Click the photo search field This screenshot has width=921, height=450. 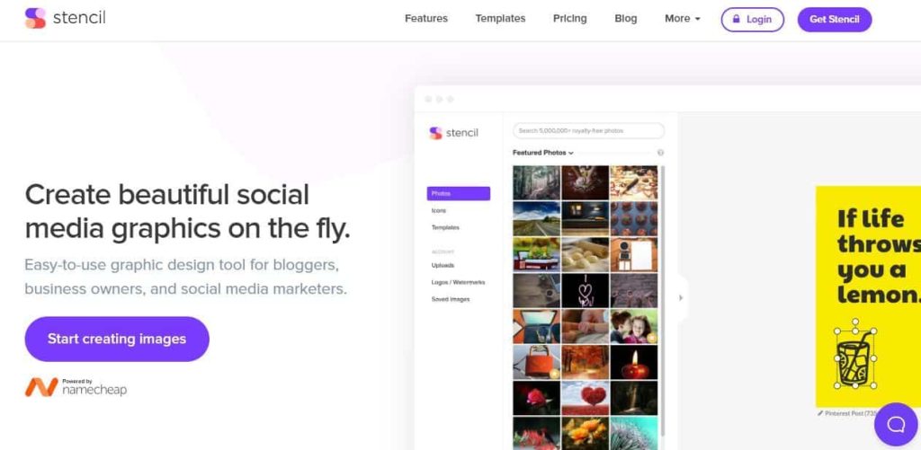588,131
